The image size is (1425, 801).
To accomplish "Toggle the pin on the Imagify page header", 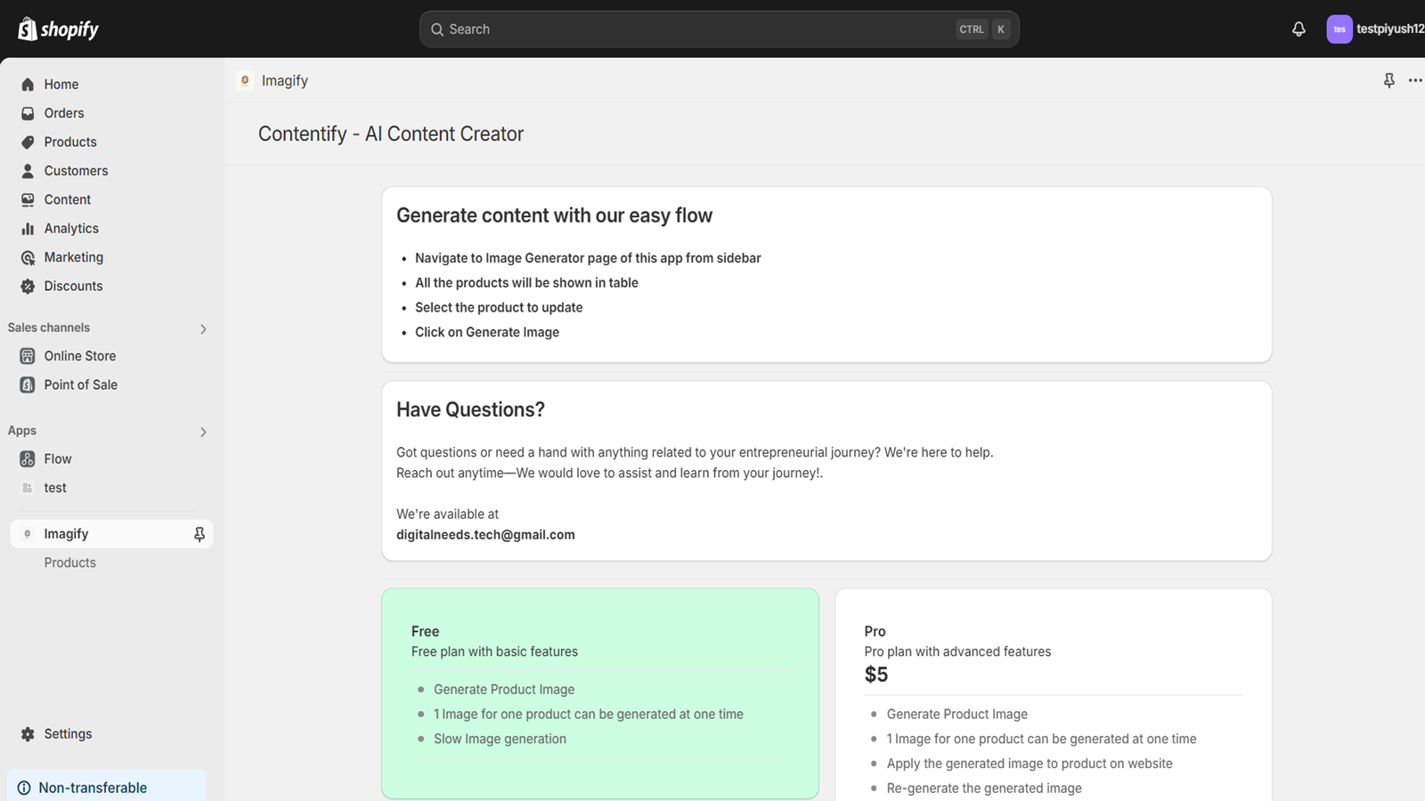I will (x=1388, y=80).
